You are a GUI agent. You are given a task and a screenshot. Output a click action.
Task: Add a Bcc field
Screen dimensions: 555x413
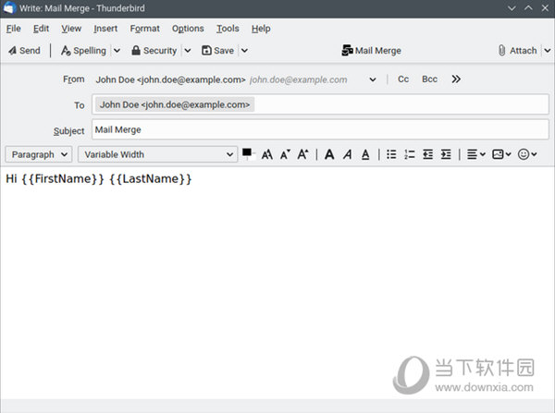pos(429,79)
